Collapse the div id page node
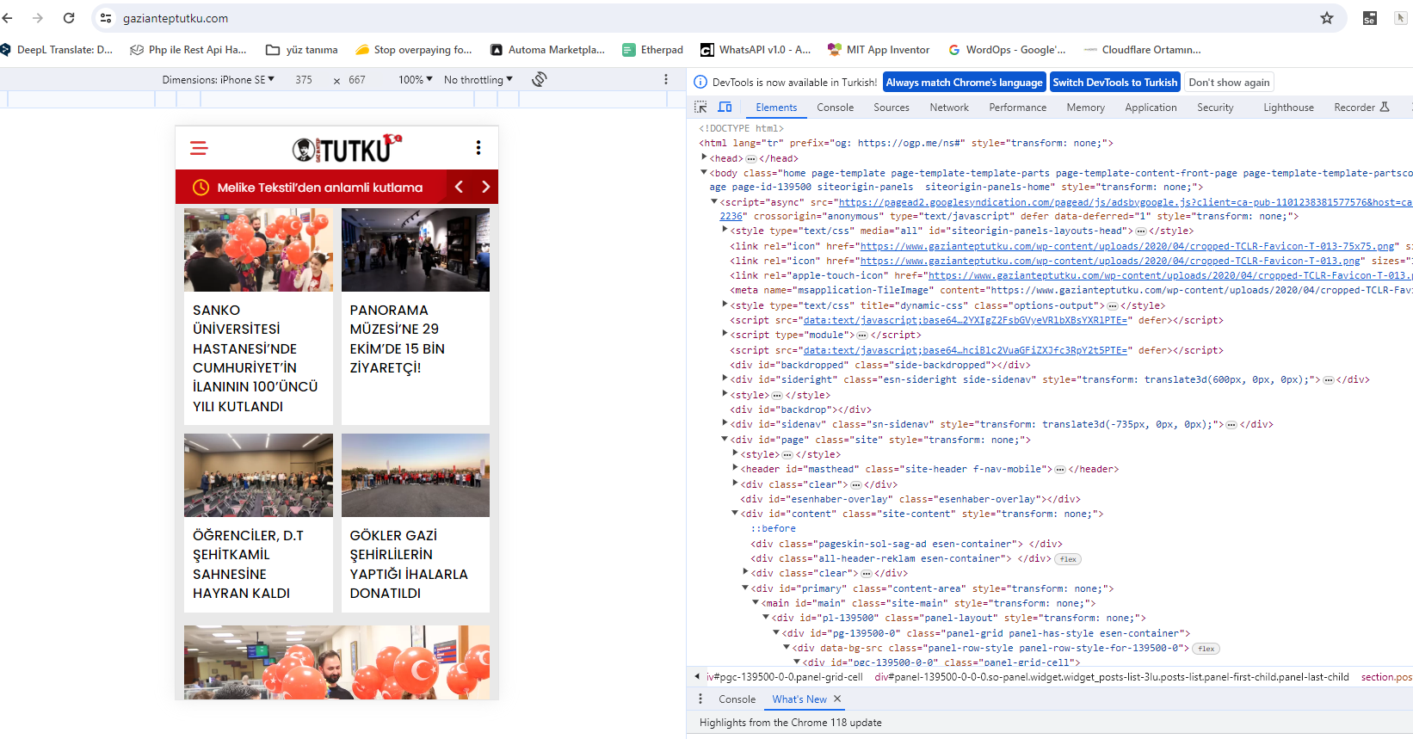 coord(725,439)
